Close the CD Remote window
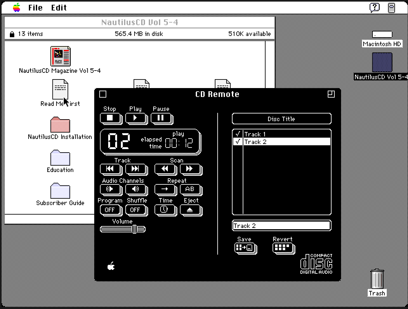The image size is (408, 309). pos(103,94)
